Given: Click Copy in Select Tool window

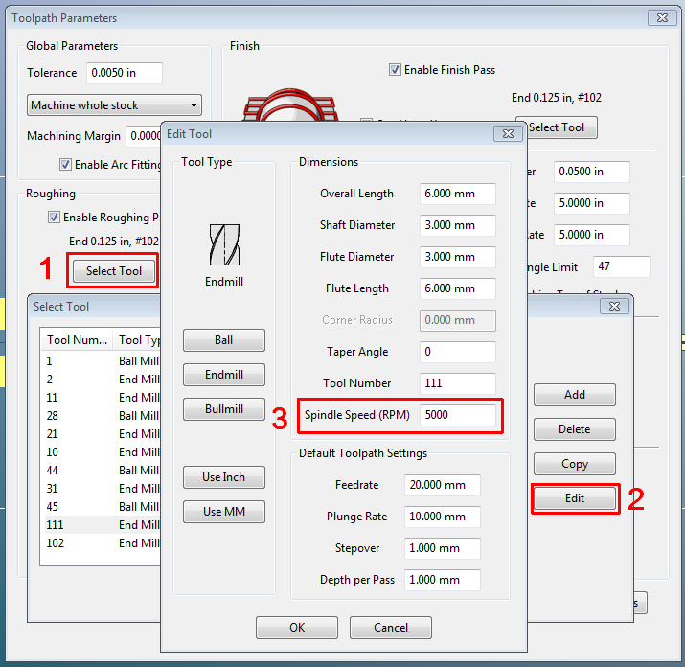Looking at the screenshot, I should (575, 464).
